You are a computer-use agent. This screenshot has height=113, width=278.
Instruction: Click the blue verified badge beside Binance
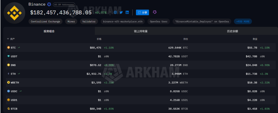pyautogui.click(x=49, y=4)
